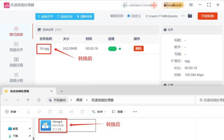Click the 文件名称 column header
This screenshot has height=140, width=224.
(x=46, y=39)
